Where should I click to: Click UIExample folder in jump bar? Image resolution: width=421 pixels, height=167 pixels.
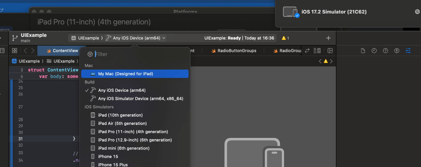click(x=60, y=61)
